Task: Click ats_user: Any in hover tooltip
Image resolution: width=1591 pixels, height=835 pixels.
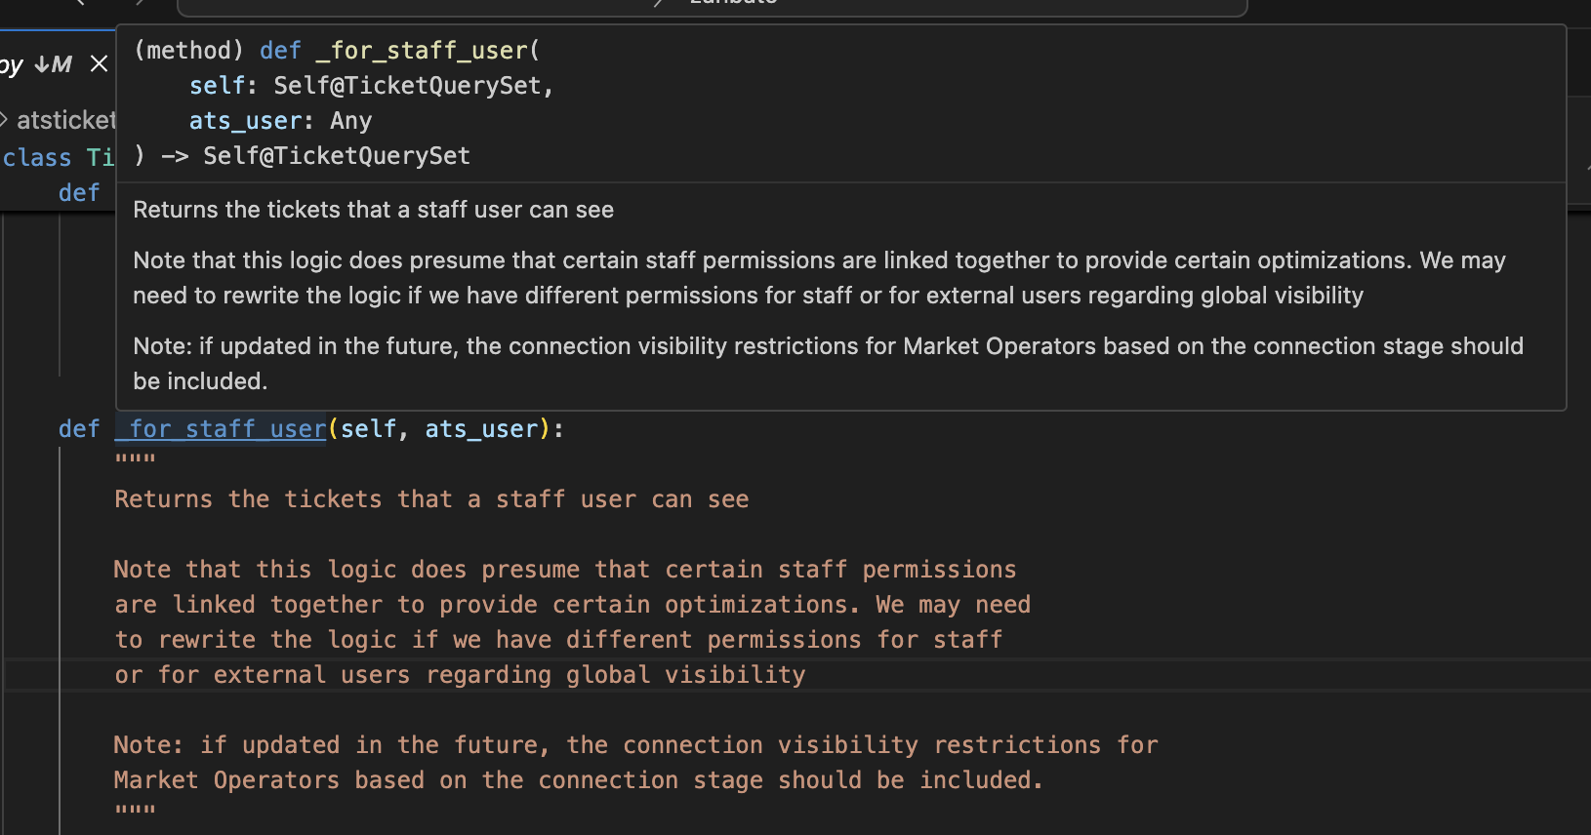Action: 280,121
